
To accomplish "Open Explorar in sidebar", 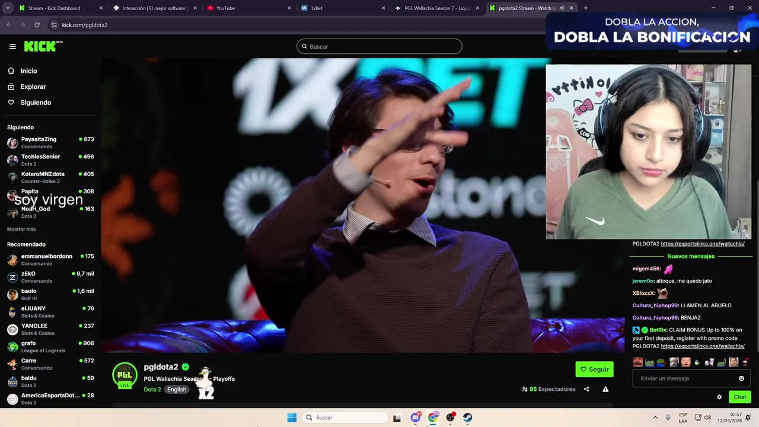I will pyautogui.click(x=33, y=87).
